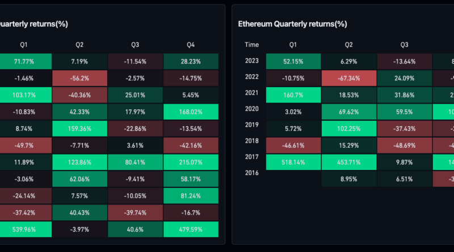
Task: Click the 518.14% cell
Action: [x=293, y=162]
